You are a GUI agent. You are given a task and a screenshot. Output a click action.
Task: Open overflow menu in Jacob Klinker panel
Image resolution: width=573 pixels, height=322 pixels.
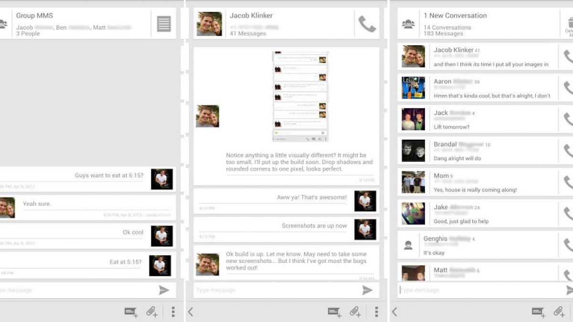tap(376, 312)
